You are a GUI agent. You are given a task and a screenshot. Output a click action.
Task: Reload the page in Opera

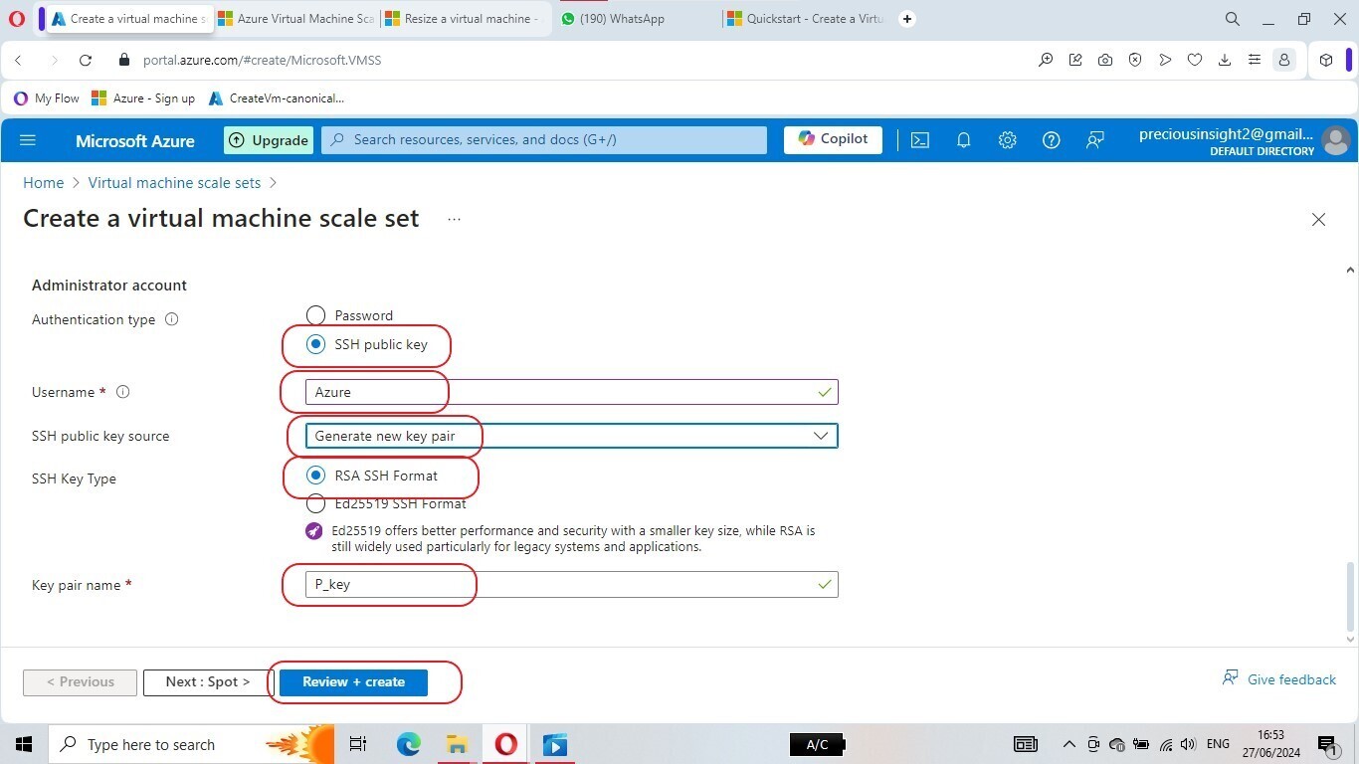[x=86, y=60]
